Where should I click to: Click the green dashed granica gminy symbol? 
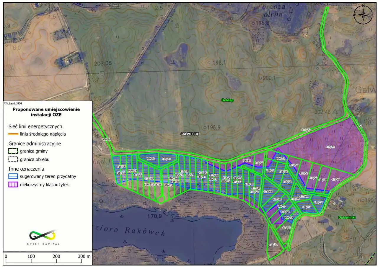pyautogui.click(x=13, y=152)
